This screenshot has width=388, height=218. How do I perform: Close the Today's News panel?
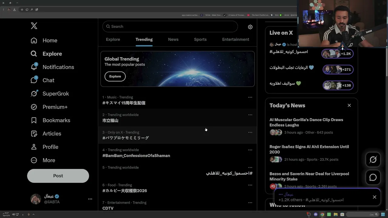(349, 105)
